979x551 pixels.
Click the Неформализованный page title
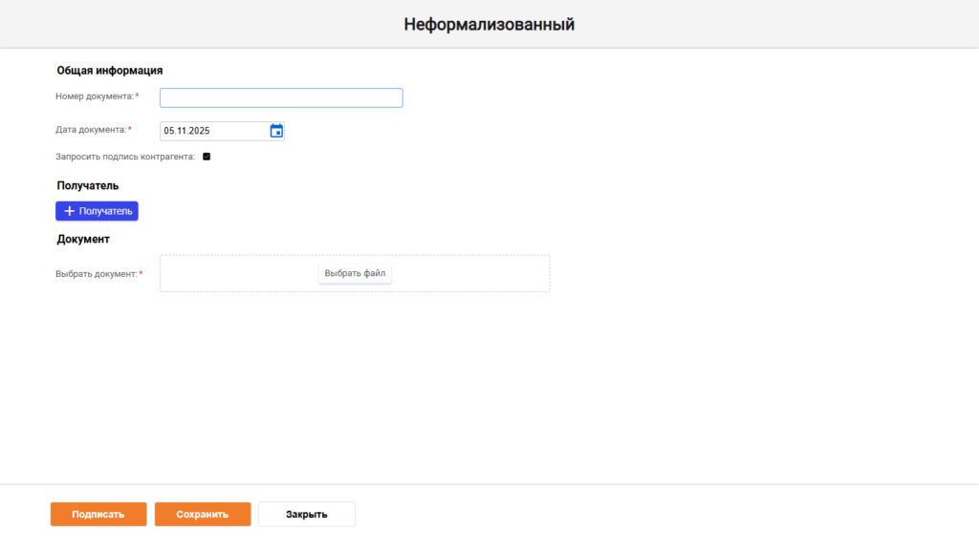tap(489, 24)
